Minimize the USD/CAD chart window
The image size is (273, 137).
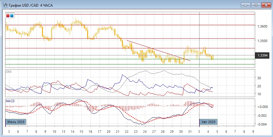tap(245, 5)
